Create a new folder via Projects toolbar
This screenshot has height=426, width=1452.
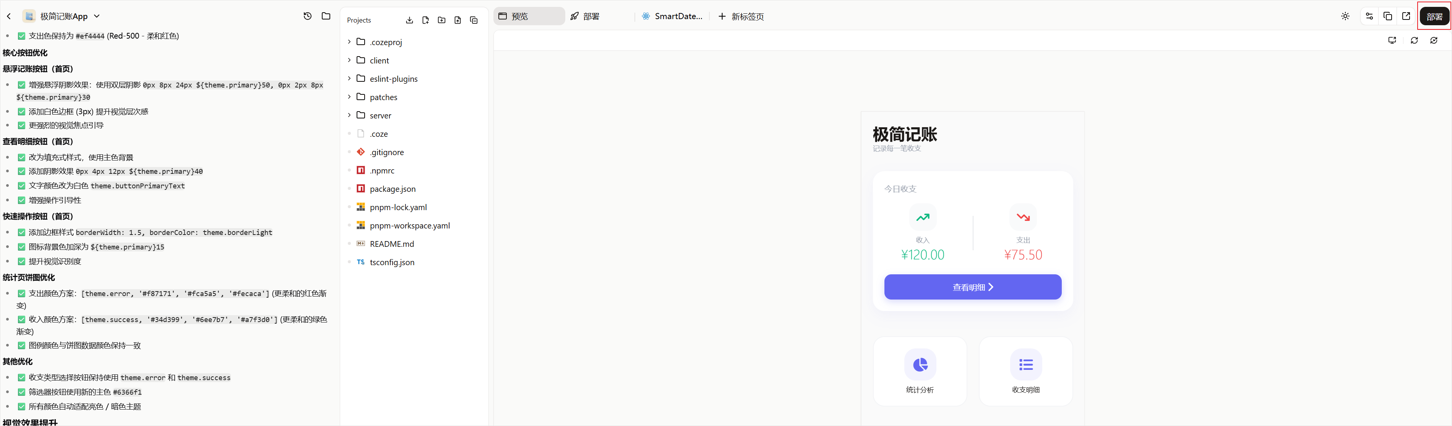[442, 20]
